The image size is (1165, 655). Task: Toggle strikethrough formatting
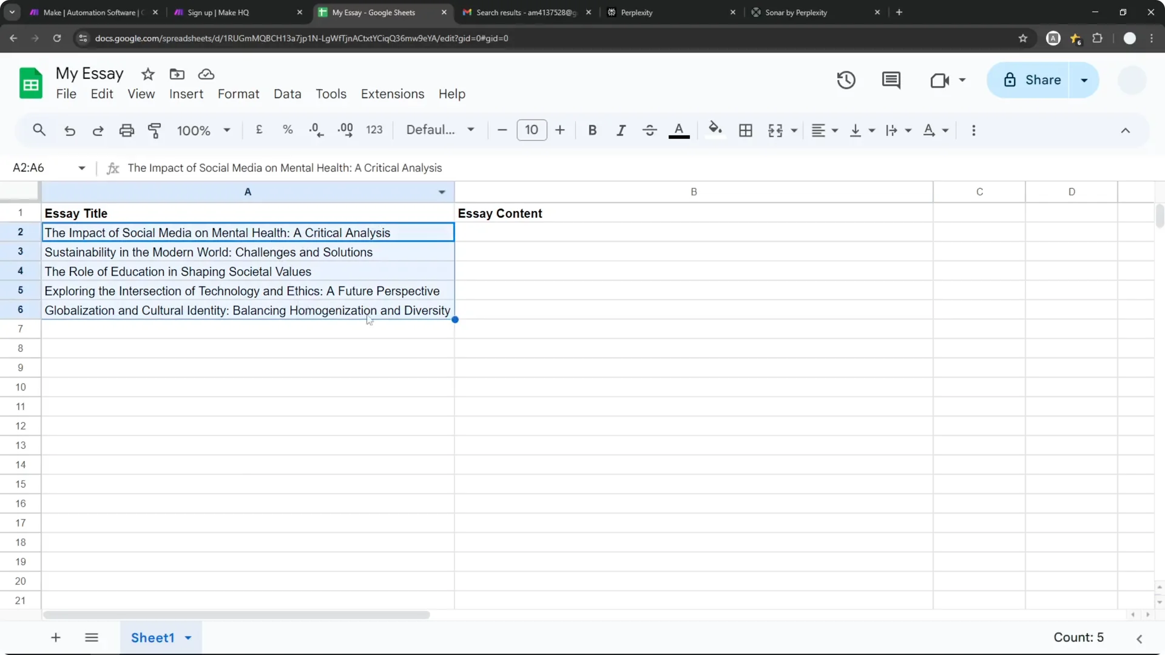[649, 130]
